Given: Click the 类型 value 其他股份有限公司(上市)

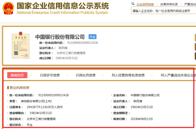Looking at the screenshot, I should tap(36, 101).
